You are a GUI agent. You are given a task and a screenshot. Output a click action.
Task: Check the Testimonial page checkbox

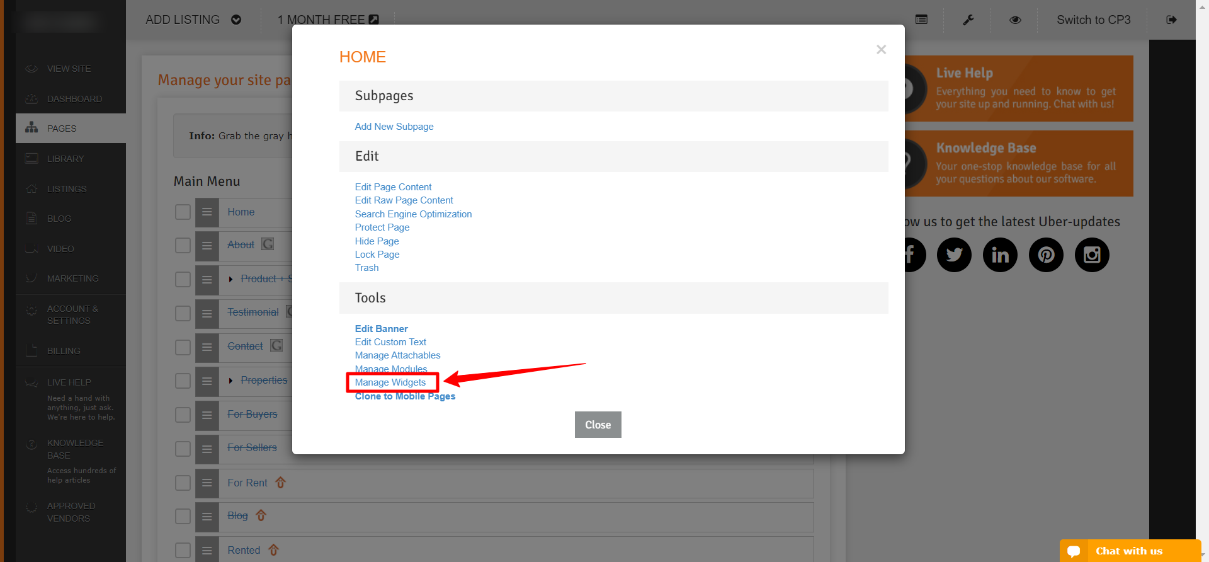[x=183, y=313]
